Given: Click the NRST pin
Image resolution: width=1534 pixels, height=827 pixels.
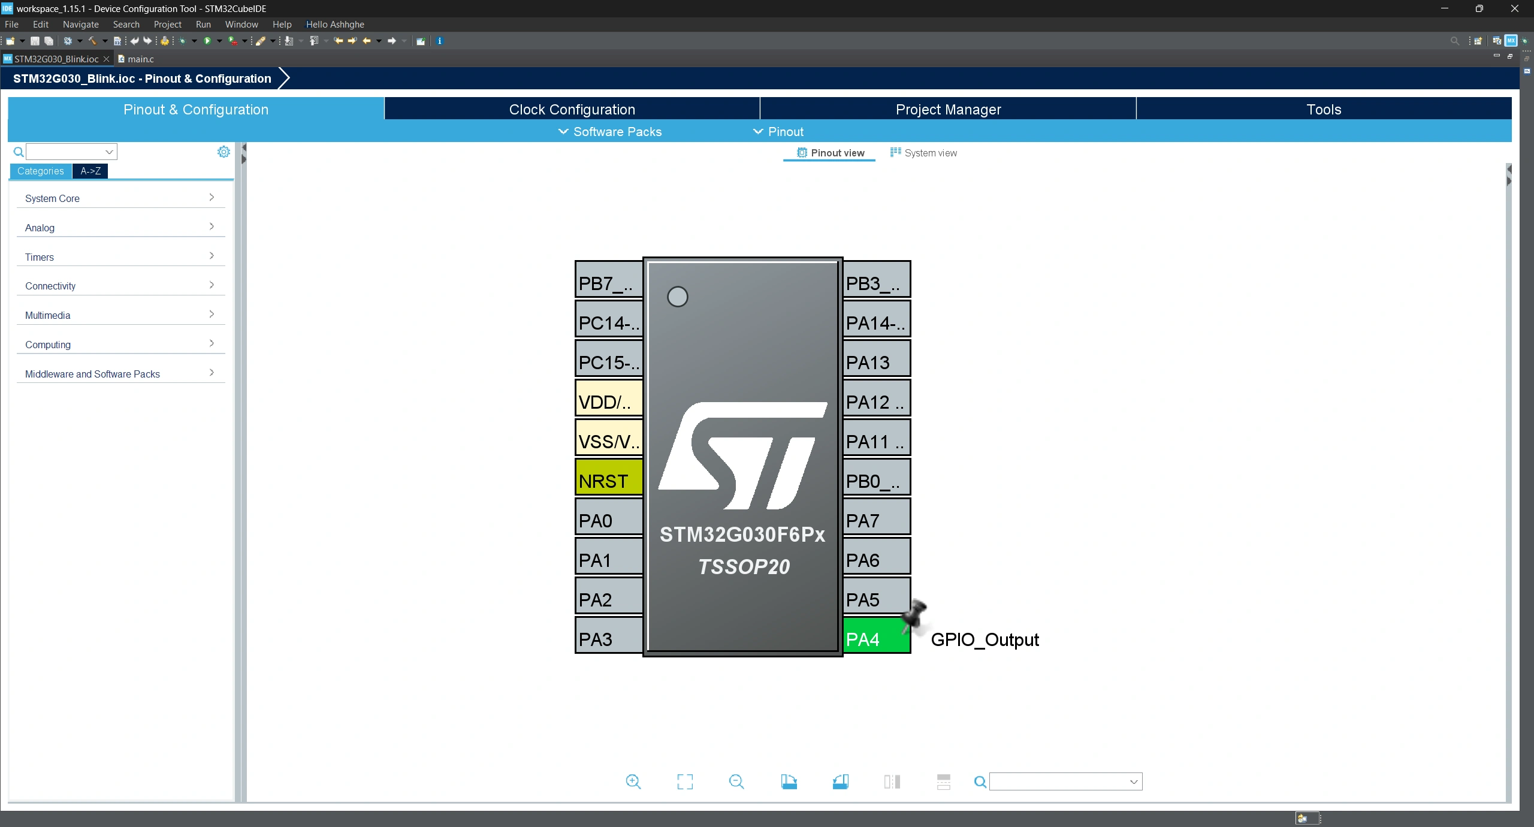Looking at the screenshot, I should (609, 477).
